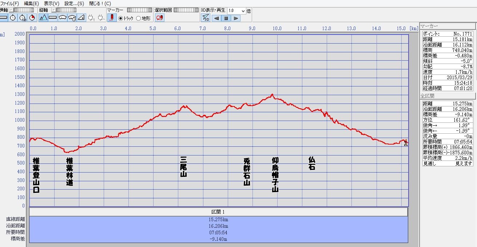This screenshot has height=247, width=477.
Task: Select the clock time horizontal axis icon
Action: tap(13, 17)
